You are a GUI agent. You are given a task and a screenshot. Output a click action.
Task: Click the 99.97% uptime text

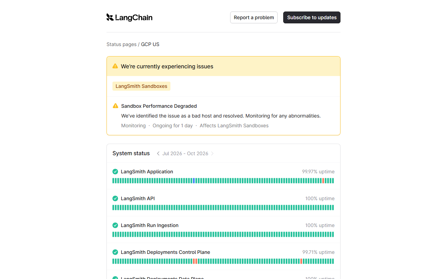pyautogui.click(x=318, y=172)
